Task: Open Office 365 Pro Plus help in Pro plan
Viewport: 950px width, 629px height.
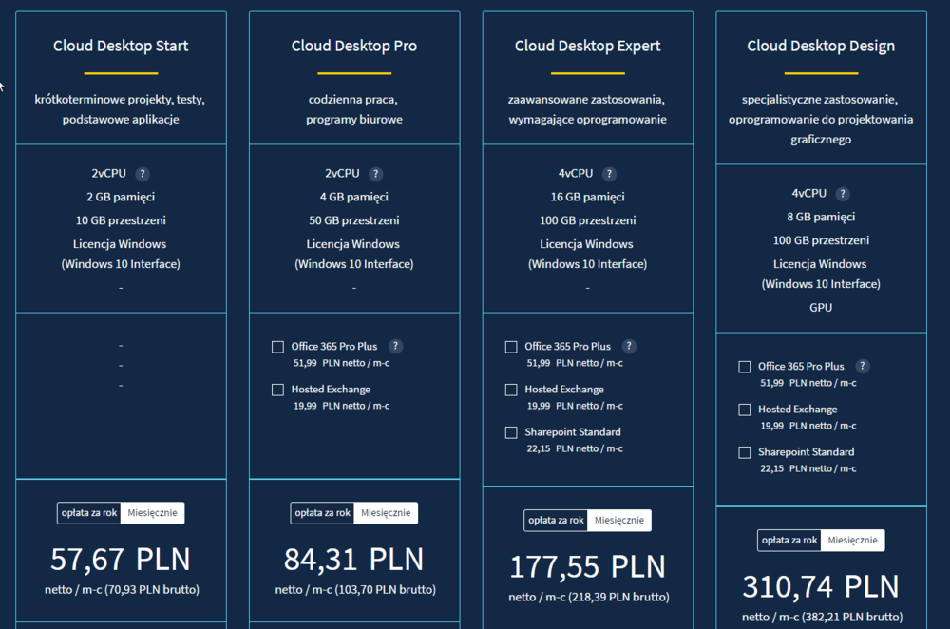Action: tap(396, 347)
